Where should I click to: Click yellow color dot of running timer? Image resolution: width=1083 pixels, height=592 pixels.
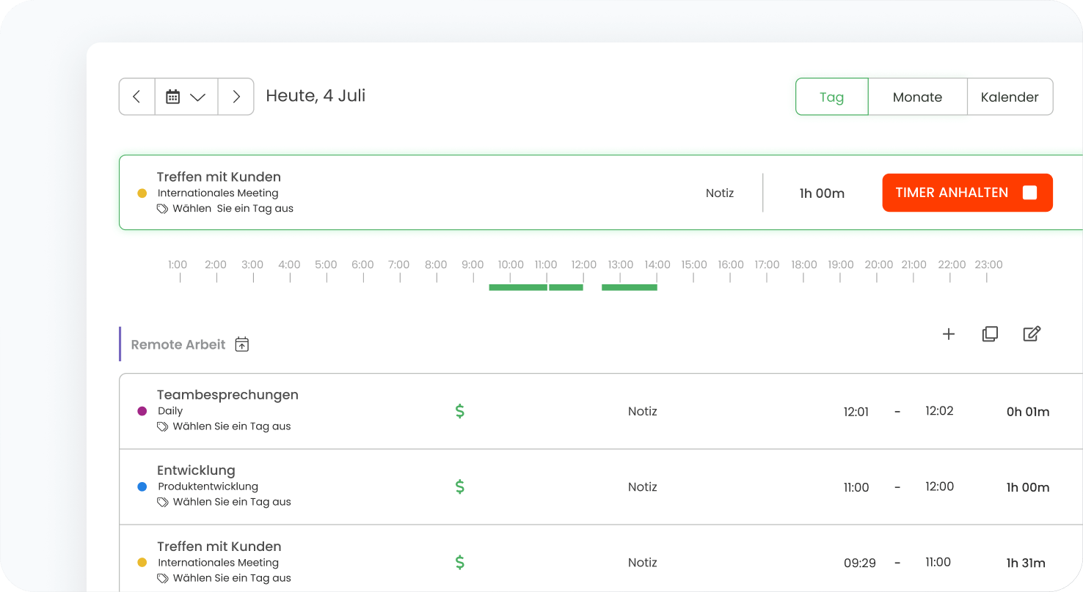(x=142, y=193)
